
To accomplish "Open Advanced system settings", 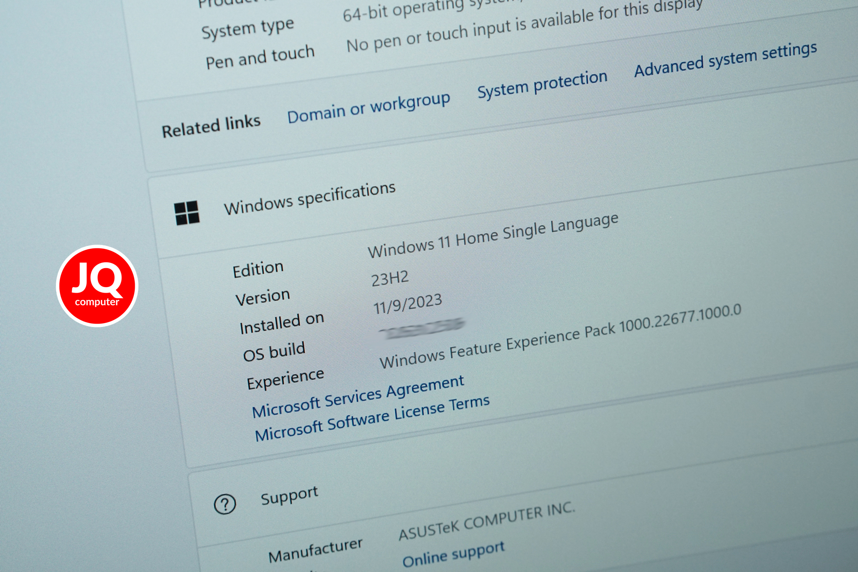I will coord(725,60).
